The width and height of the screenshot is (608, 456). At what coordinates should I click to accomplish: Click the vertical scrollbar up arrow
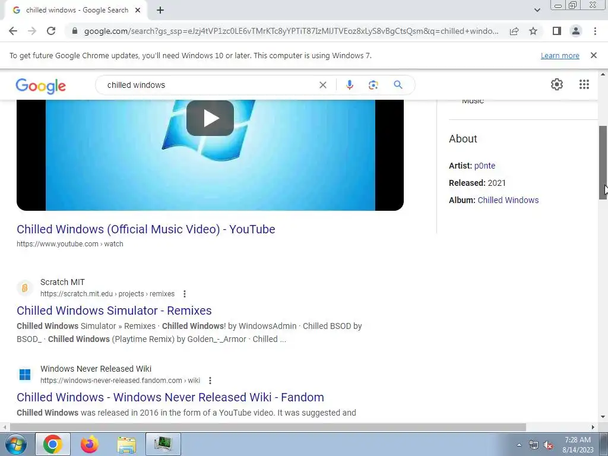coord(603,74)
